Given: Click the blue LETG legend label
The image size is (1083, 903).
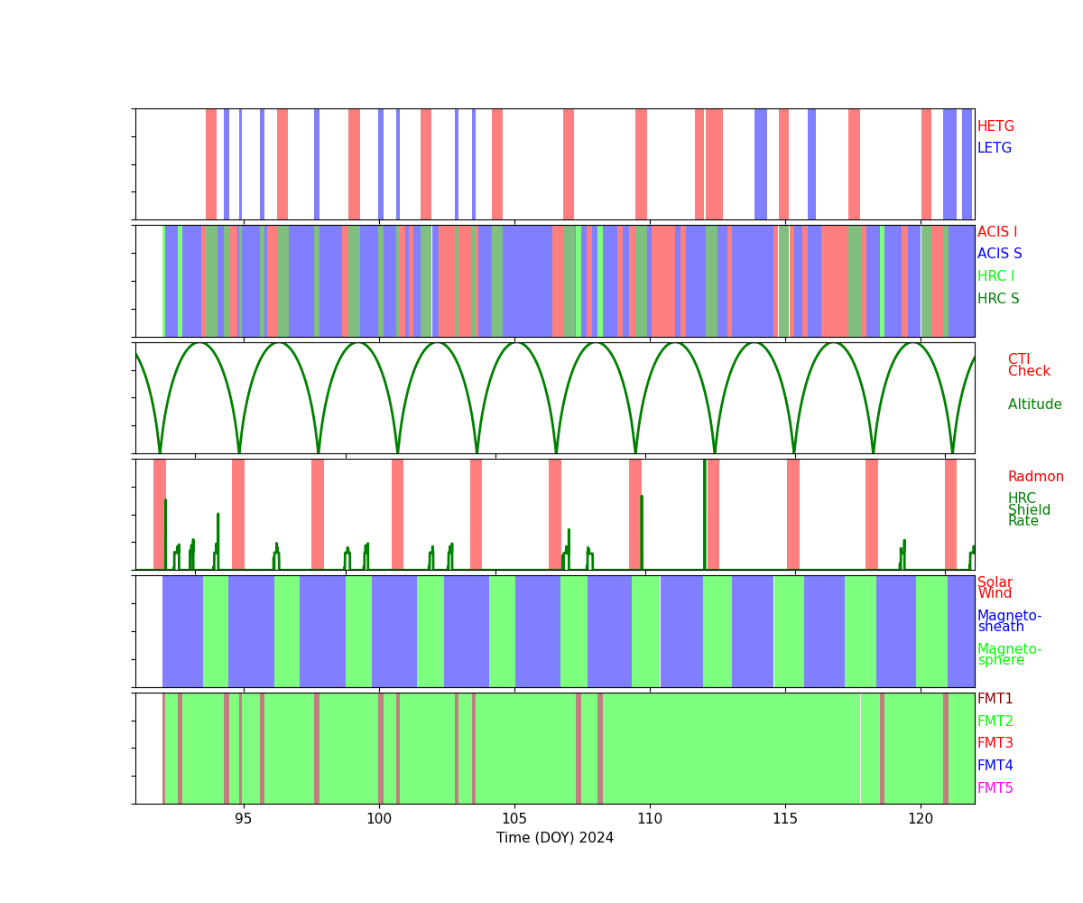Looking at the screenshot, I should (x=994, y=148).
